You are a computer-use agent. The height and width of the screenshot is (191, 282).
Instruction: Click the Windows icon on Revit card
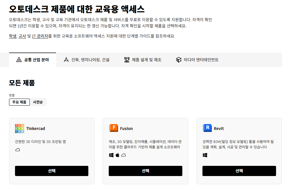click(x=205, y=155)
